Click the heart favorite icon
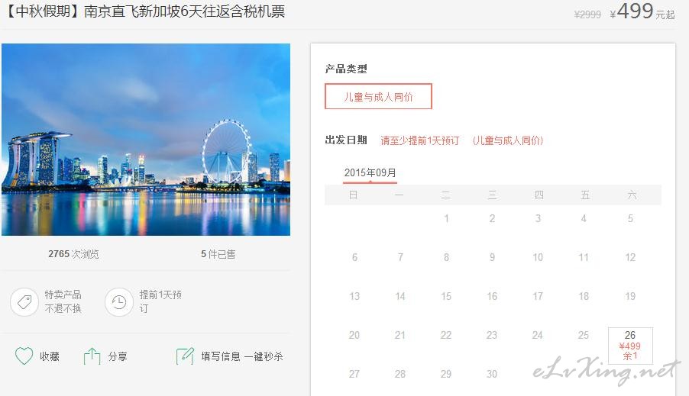This screenshot has height=396, width=689. click(24, 356)
